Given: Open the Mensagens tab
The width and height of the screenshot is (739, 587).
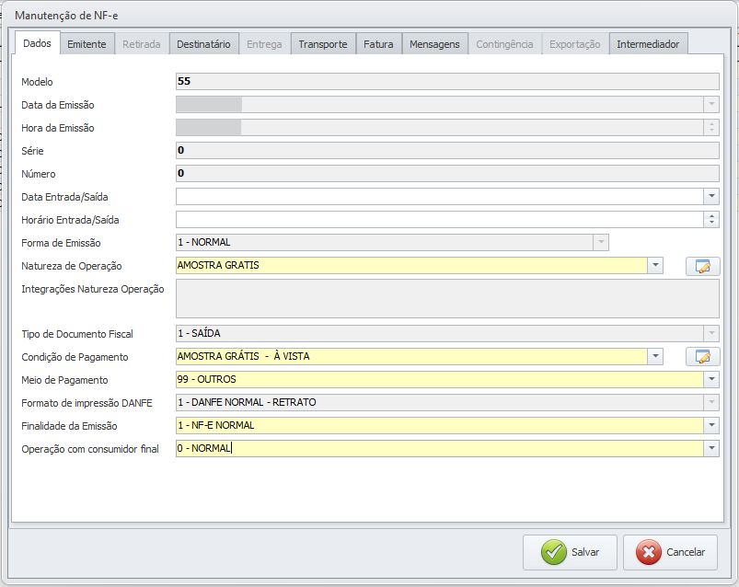Looking at the screenshot, I should 434,44.
